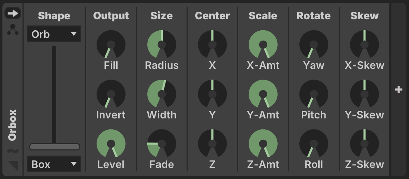
Task: Click the Yaw rotation knob
Action: (313, 44)
